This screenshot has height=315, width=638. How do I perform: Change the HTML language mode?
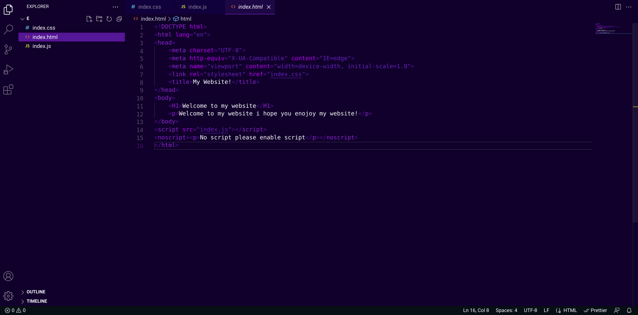point(570,310)
